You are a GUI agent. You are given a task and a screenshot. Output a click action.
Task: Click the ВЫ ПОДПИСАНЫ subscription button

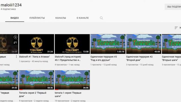pyautogui.click(x=173, y=7)
